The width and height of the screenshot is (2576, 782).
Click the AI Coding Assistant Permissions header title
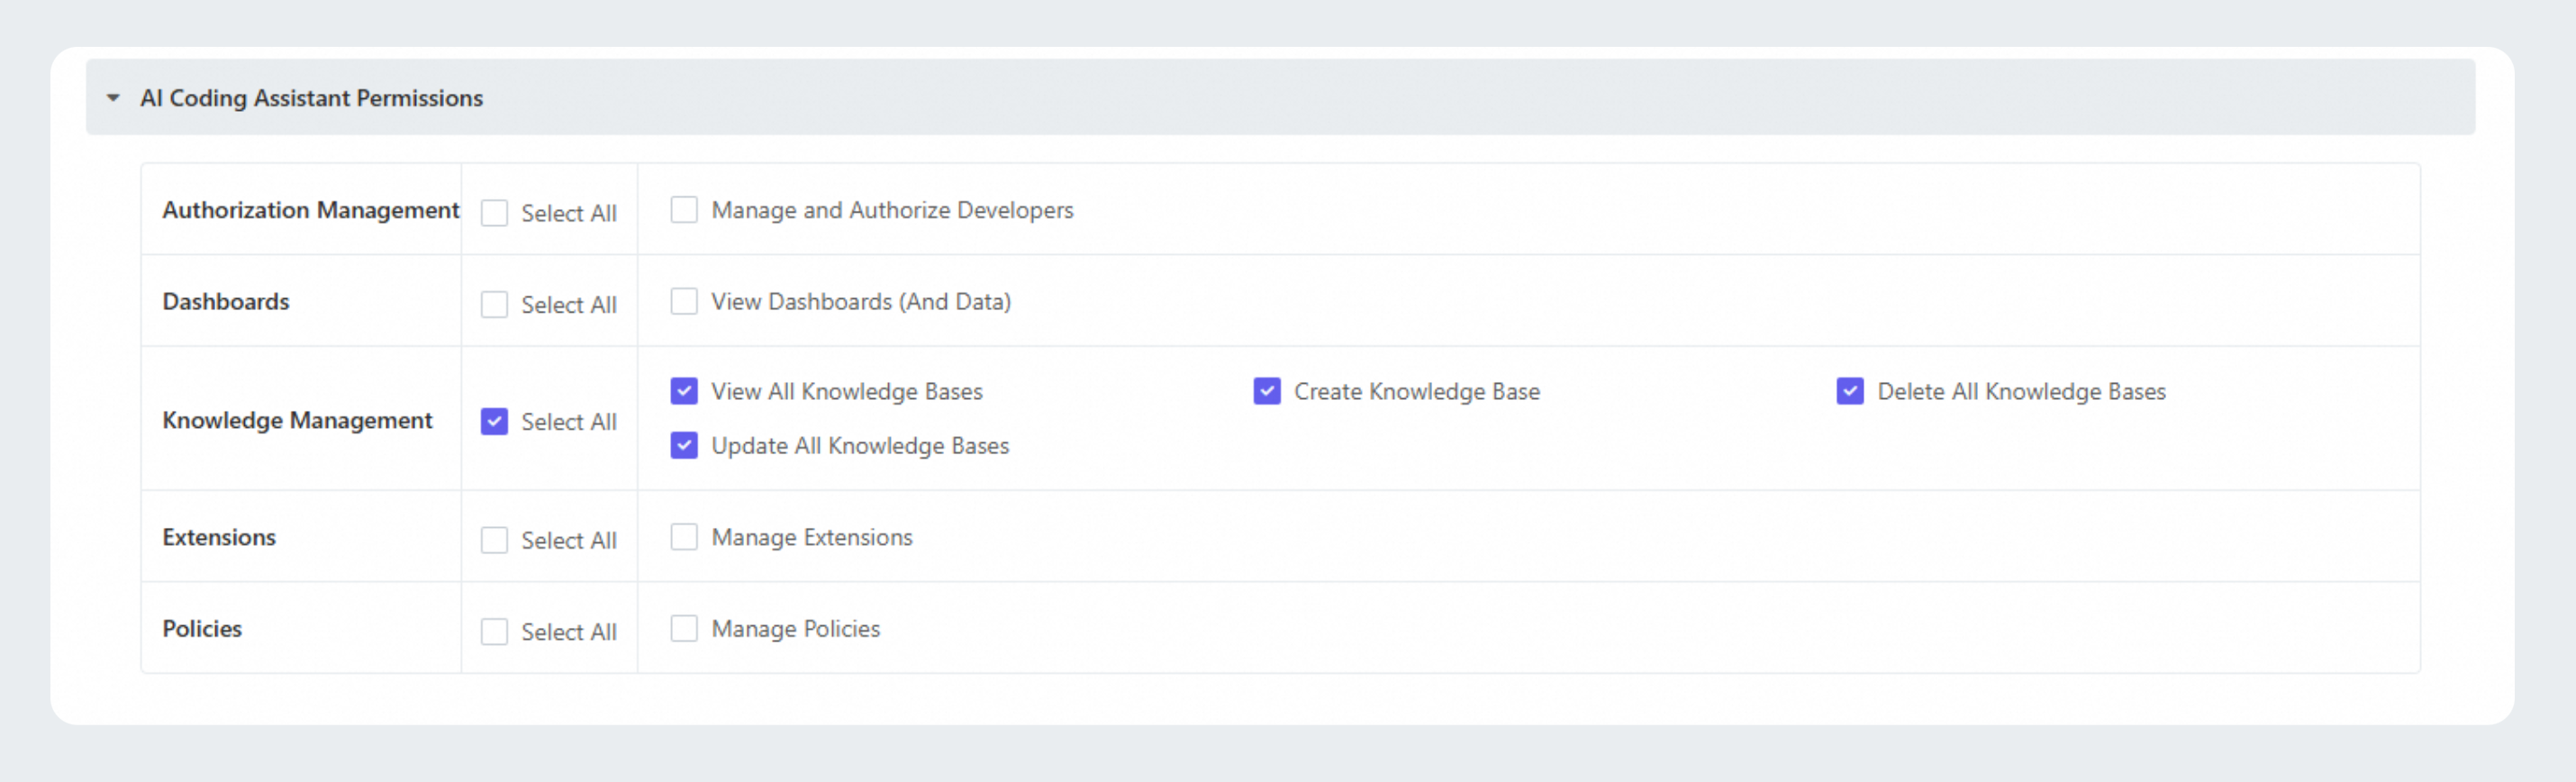click(x=311, y=98)
